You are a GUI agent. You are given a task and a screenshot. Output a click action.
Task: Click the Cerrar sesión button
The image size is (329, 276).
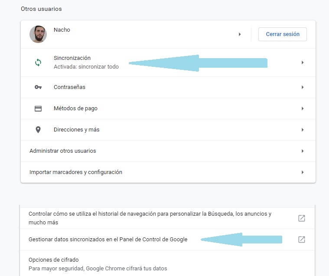[283, 34]
